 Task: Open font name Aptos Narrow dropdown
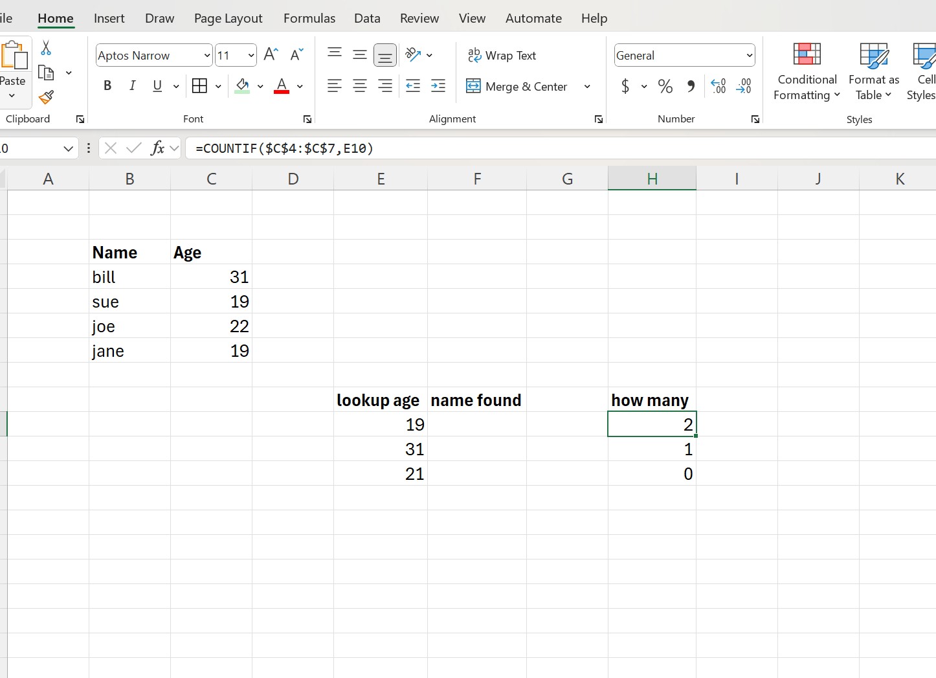(x=207, y=56)
